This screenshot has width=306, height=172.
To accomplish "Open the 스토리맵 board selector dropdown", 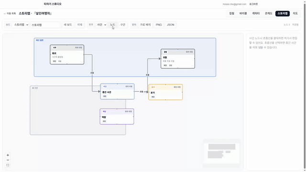I will tap(21, 25).
